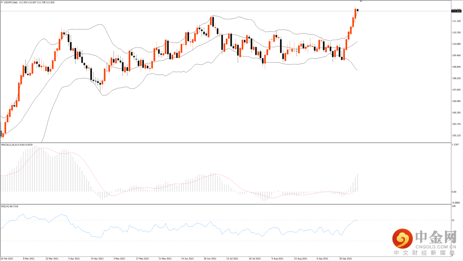Screen dimensions: 463x261
Task: Click the USDJPY,Daily chart title text
Action: pos(11,2)
